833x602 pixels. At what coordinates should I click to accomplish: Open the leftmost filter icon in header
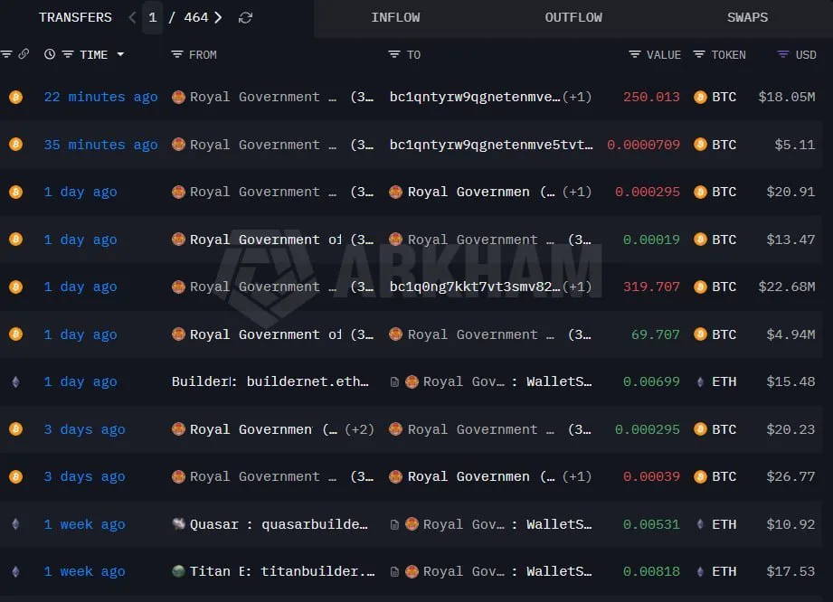[7, 54]
